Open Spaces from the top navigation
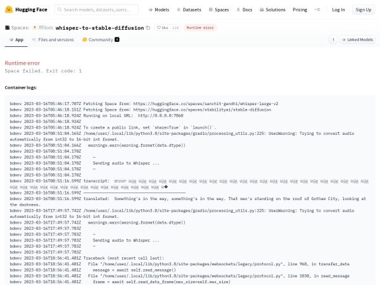Image resolution: width=380 pixels, height=285 pixels. (x=219, y=9)
